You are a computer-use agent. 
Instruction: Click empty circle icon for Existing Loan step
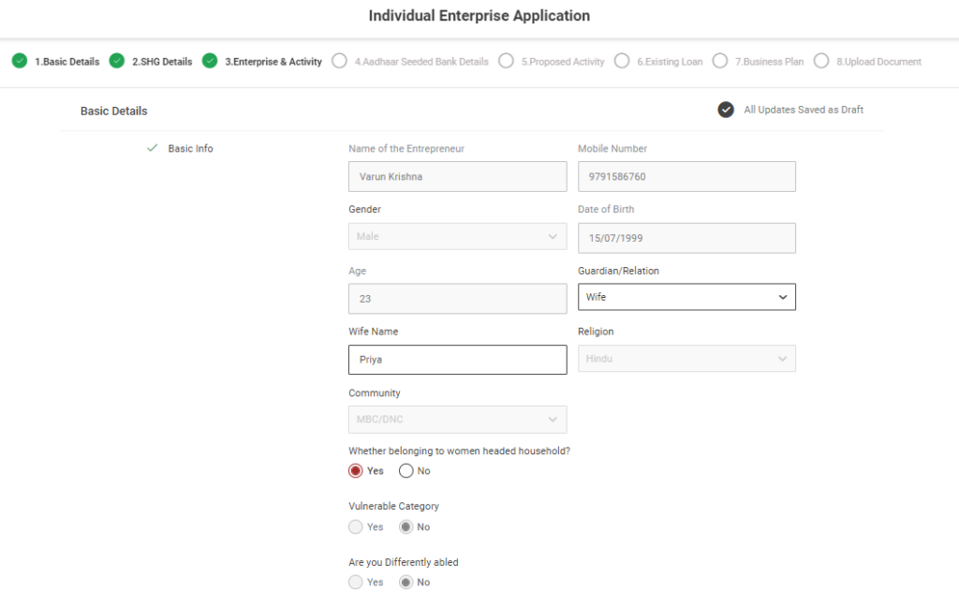pyautogui.click(x=622, y=61)
